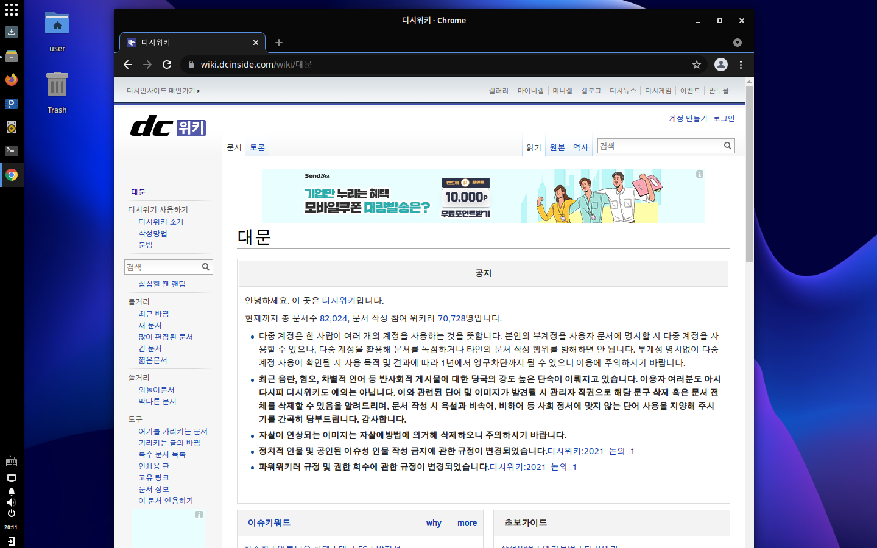877x548 pixels.
Task: Focus the top wiki 검색 input field
Action: [659, 146]
